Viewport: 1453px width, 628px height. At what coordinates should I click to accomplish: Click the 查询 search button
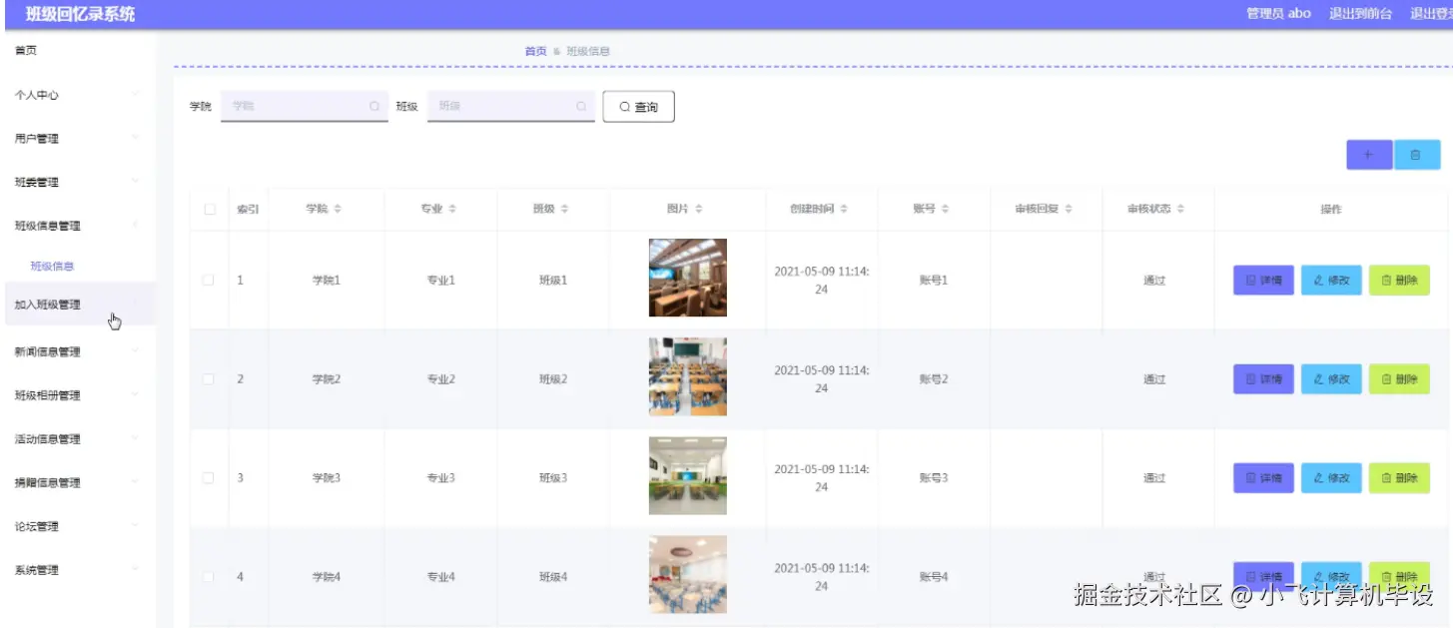pos(637,106)
